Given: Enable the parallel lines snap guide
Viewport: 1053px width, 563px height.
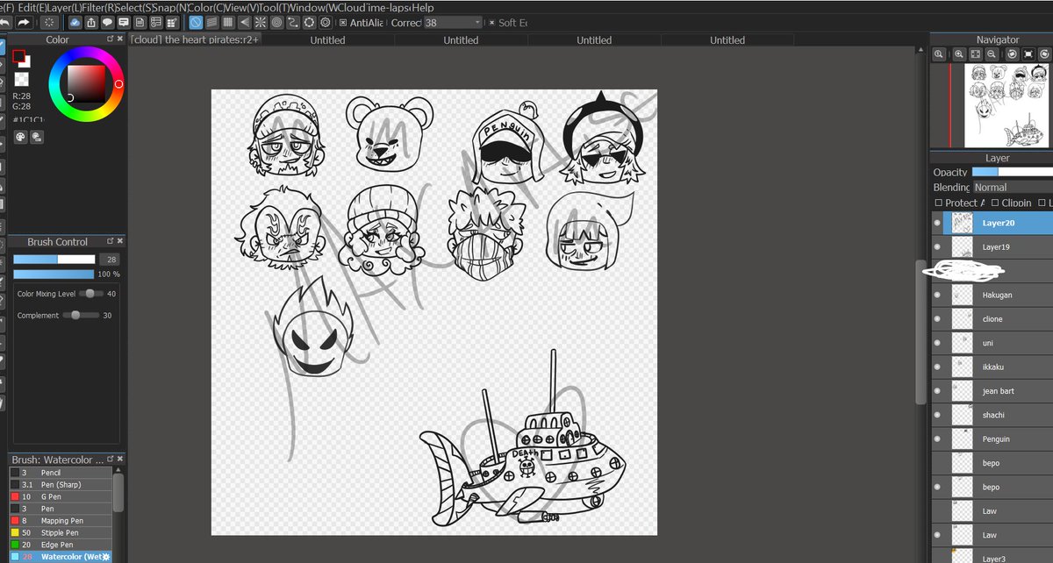Looking at the screenshot, I should pyautogui.click(x=211, y=22).
